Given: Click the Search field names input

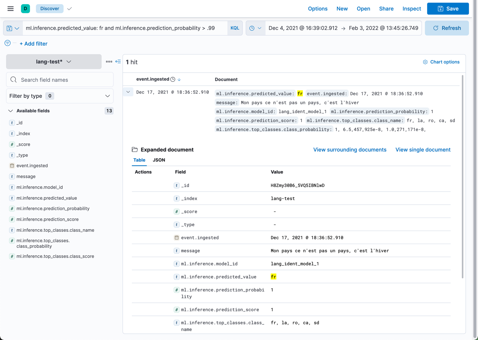Looking at the screenshot, I should (x=60, y=79).
